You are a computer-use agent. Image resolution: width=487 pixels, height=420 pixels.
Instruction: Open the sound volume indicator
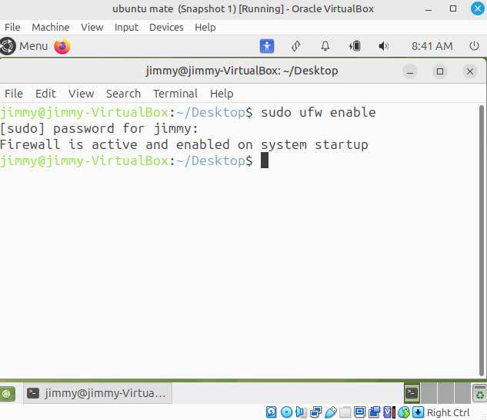[x=384, y=46]
